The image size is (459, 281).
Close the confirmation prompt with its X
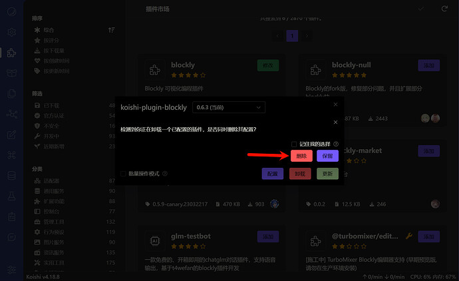(x=335, y=122)
